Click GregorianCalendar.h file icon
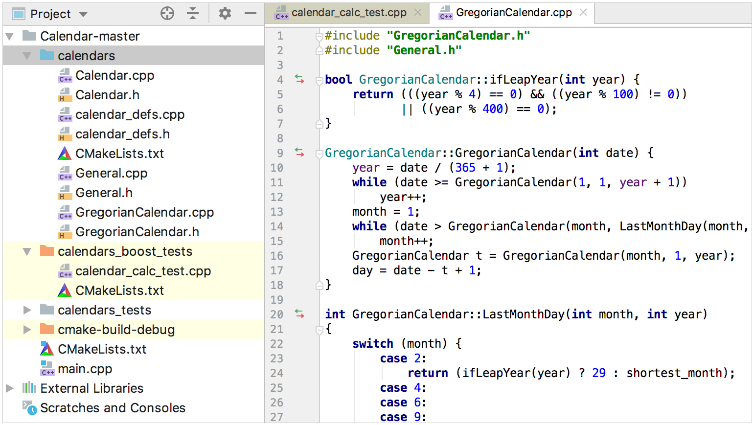Screen dimensions: 754x425 [x=65, y=232]
